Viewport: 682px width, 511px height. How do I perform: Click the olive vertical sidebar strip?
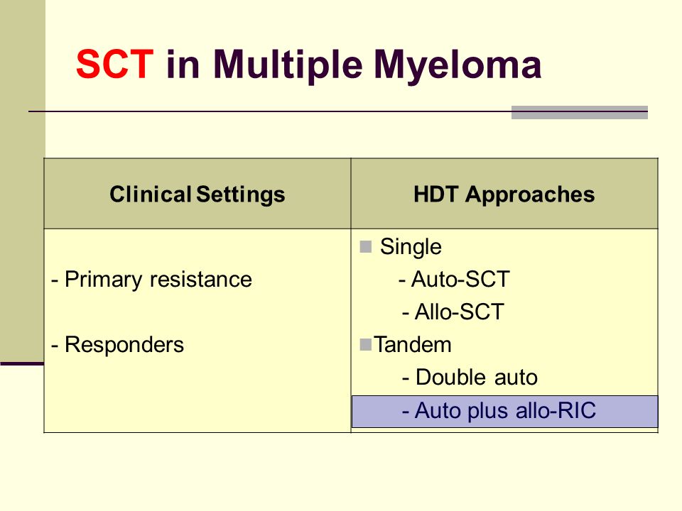(x=22, y=180)
